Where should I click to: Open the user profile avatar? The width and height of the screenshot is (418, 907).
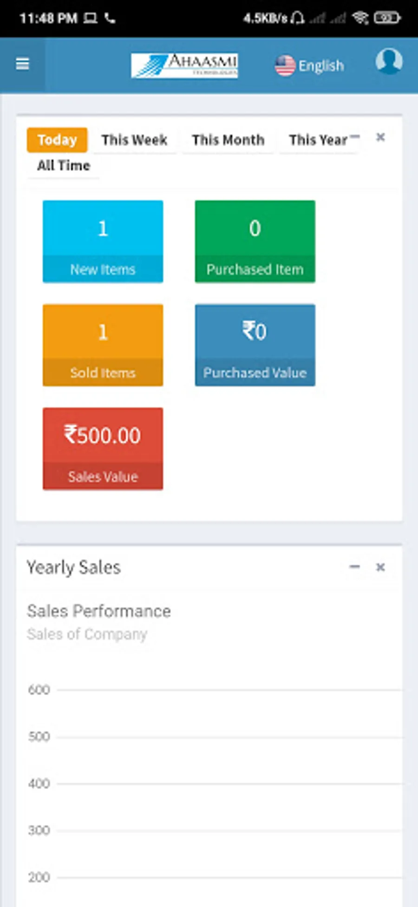(x=389, y=61)
